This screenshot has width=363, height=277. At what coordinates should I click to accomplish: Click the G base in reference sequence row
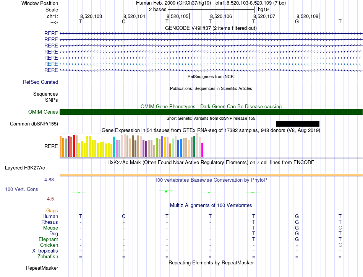[x=297, y=21]
